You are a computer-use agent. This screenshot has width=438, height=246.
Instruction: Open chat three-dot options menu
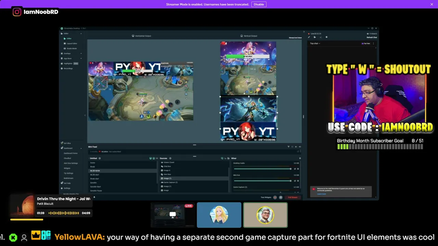click(373, 43)
